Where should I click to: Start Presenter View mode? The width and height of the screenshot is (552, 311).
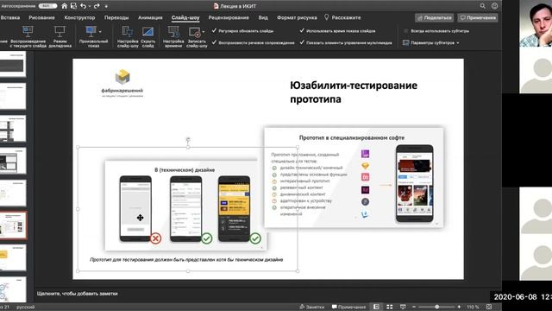click(60, 36)
